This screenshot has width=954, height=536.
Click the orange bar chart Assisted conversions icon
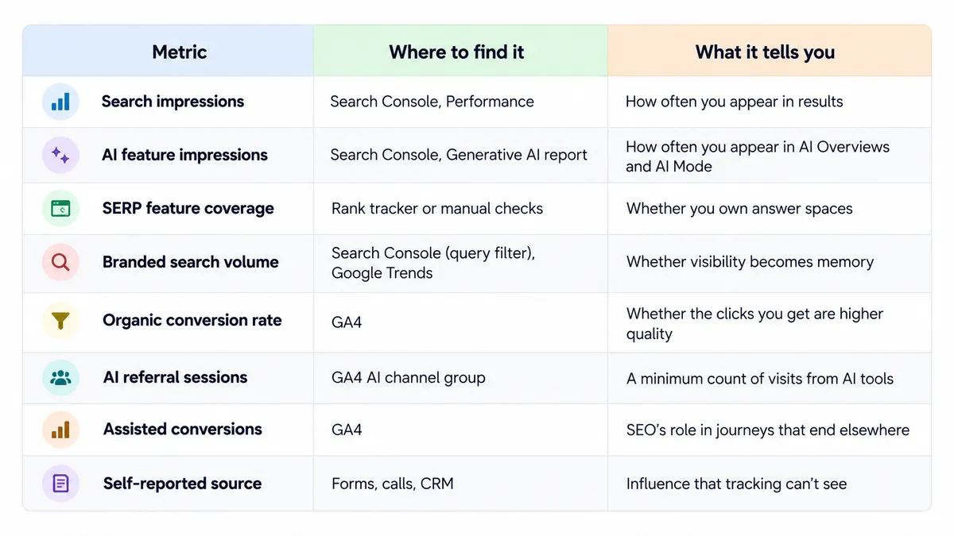pos(60,429)
